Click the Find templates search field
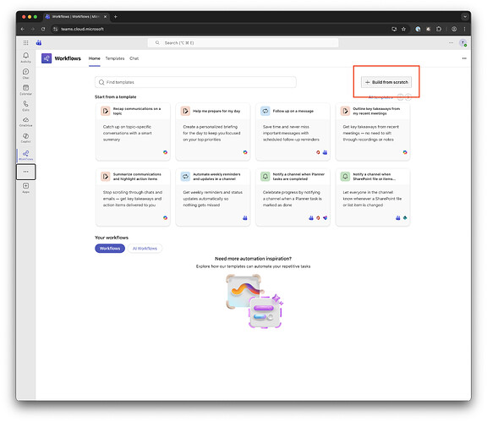 [x=195, y=82]
